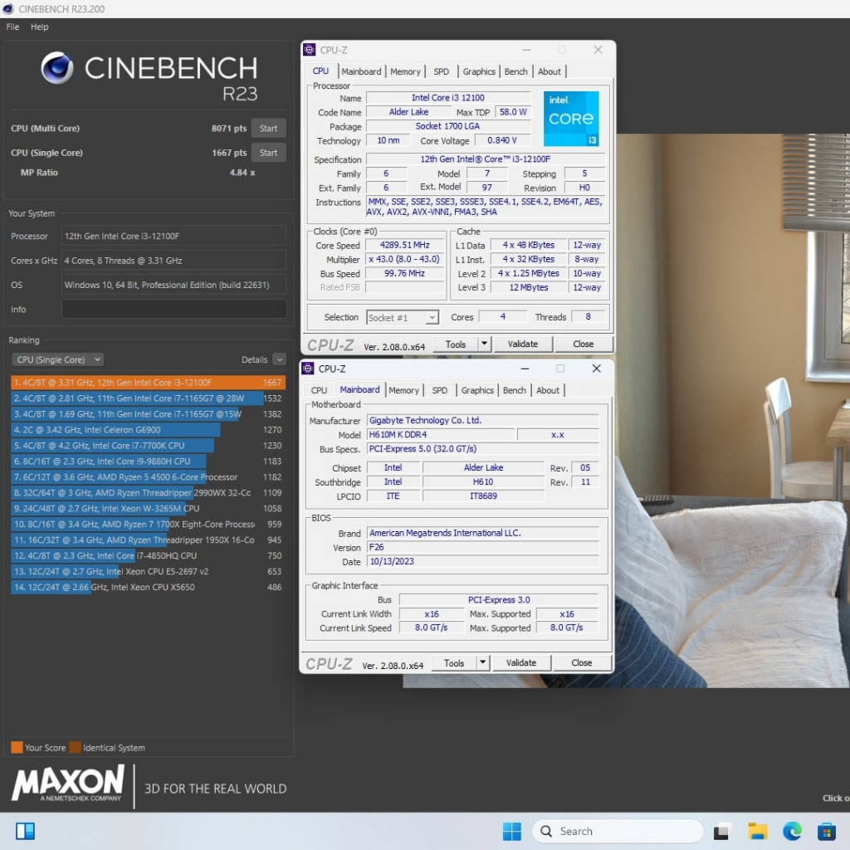Open Microsoft Edge from the taskbar
This screenshot has width=850, height=850.
coord(792,831)
